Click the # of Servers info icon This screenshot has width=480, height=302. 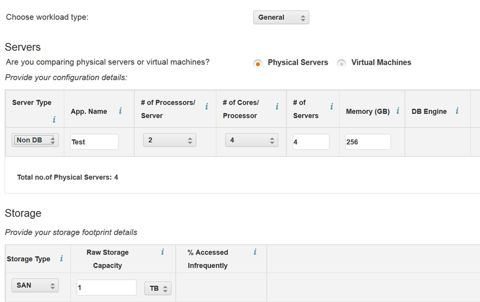pyautogui.click(x=331, y=107)
